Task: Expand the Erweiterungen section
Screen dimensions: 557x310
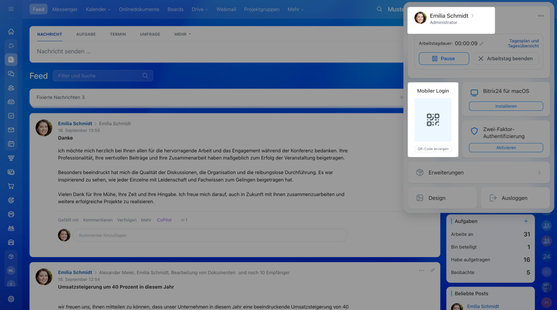Action: click(479, 172)
